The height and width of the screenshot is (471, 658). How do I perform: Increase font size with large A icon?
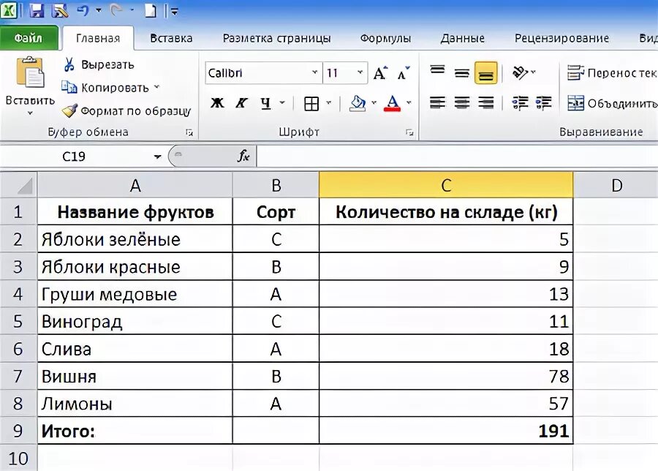pyautogui.click(x=380, y=73)
